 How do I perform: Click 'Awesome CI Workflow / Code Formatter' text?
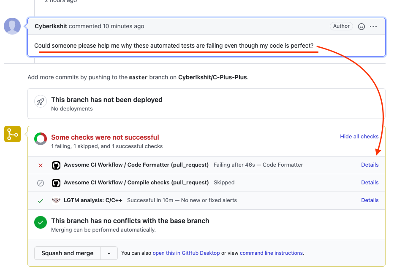tap(136, 165)
